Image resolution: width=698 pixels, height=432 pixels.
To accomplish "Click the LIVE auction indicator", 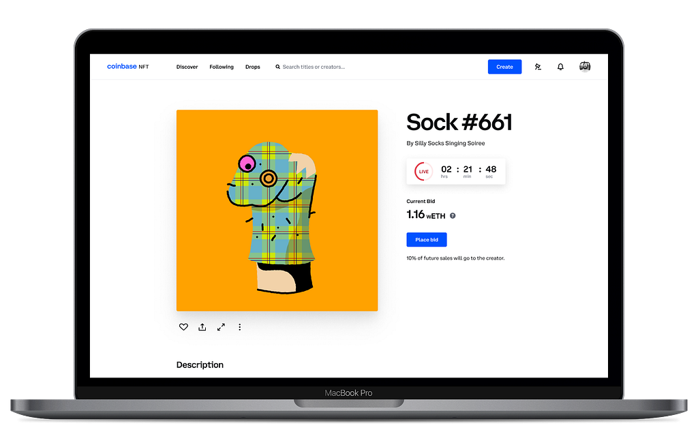I will click(x=423, y=171).
